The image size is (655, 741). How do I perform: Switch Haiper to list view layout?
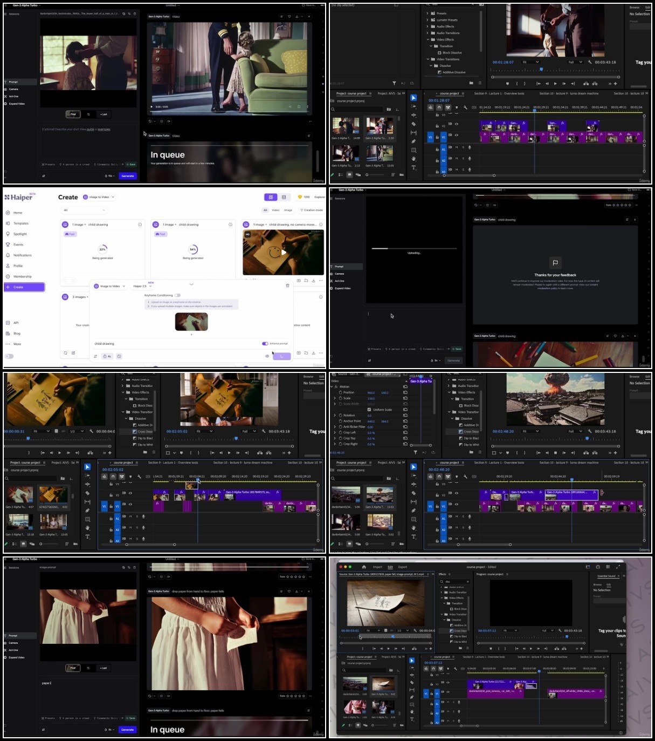pos(284,197)
